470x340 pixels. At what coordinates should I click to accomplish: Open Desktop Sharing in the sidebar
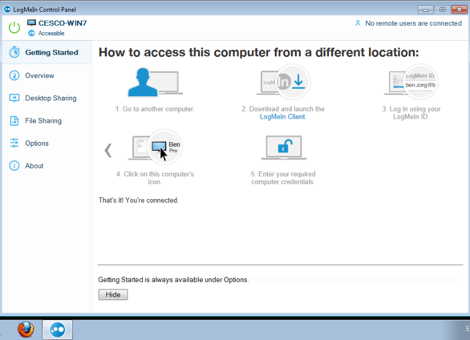coord(51,98)
